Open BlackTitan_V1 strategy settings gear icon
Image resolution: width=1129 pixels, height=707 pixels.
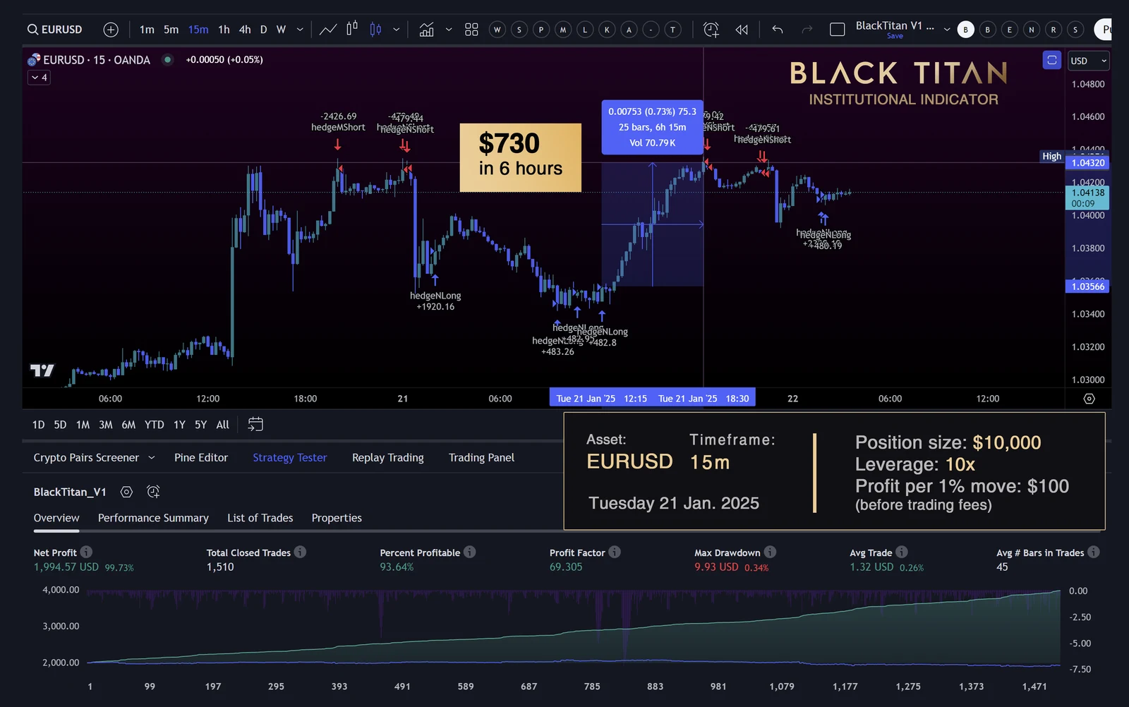pyautogui.click(x=126, y=492)
